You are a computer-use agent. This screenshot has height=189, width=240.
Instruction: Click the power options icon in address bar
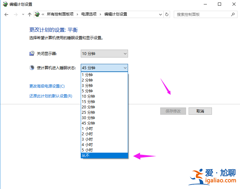(x=37, y=15)
